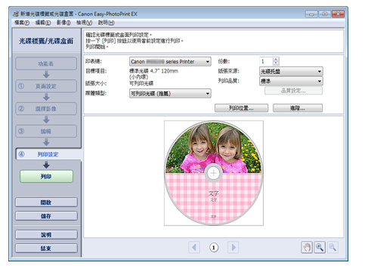Click the zoom out magnifier icon
Screen dimensions: 365x275
tap(333, 247)
